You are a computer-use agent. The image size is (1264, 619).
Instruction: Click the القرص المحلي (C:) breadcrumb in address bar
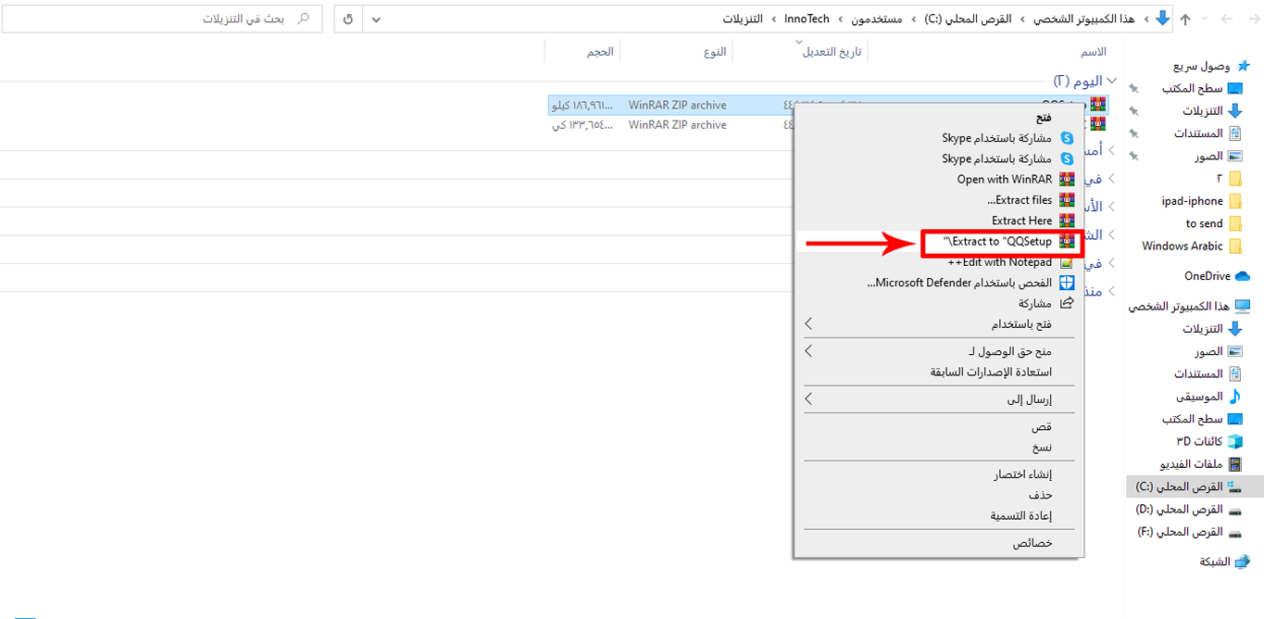pyautogui.click(x=968, y=19)
